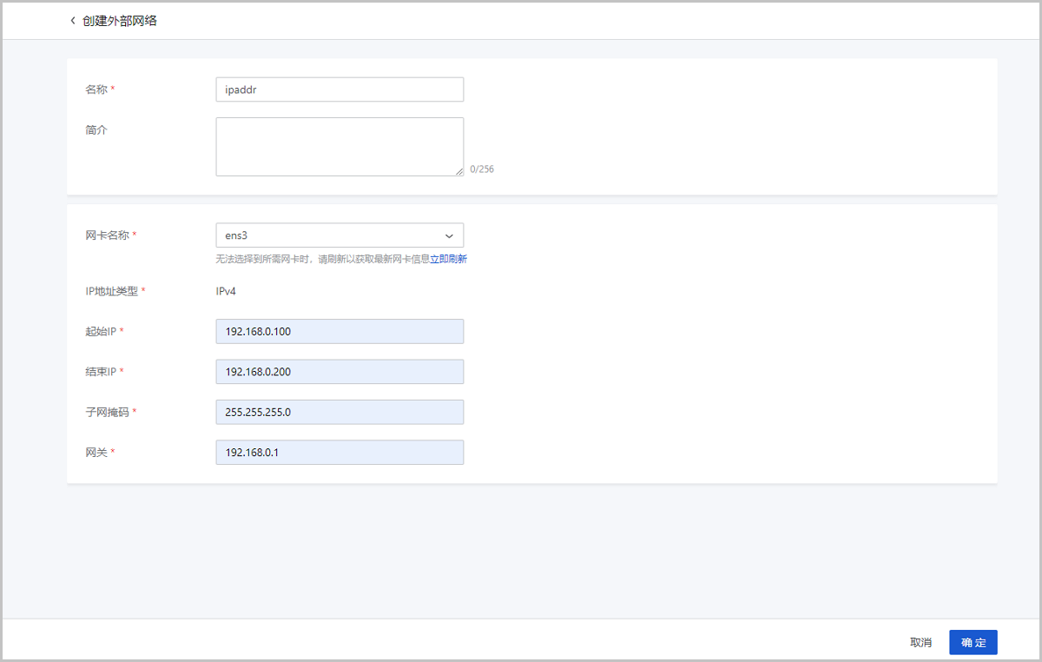The width and height of the screenshot is (1042, 662).
Task: Click the back arrow beside 创建外部网络
Action: pyautogui.click(x=72, y=20)
